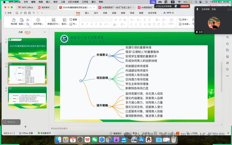Switch to the Insert (插入) ribbon tab

tap(87, 13)
